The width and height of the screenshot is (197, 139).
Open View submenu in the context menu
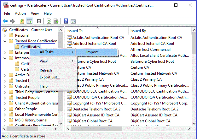coord(53,61)
